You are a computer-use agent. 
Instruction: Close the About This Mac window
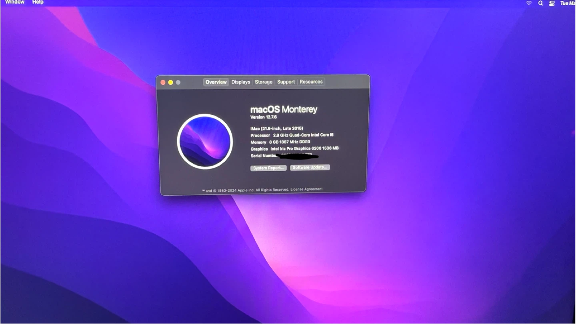(x=163, y=82)
